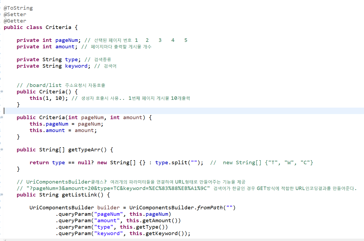This screenshot has height=241, width=364.
Task: Click the Criteria class name in declaration
Action: coord(58,27)
